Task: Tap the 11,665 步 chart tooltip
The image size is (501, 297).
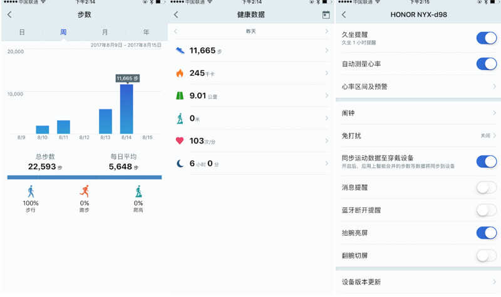Action: pyautogui.click(x=128, y=78)
